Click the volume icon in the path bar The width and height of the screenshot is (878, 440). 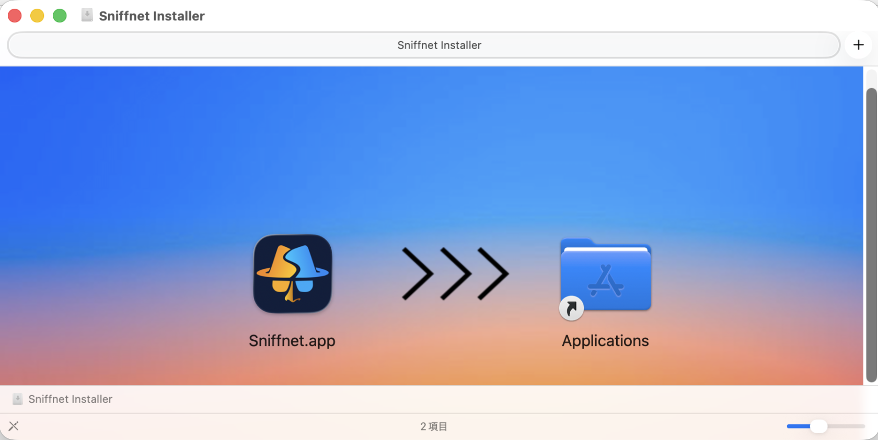coord(17,399)
